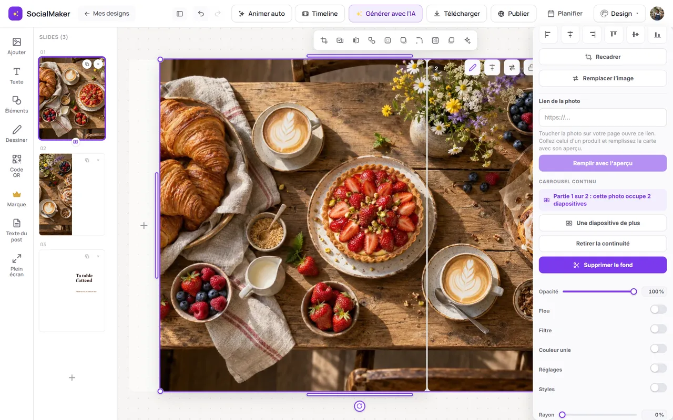Toggle the Réglages switch
The width and height of the screenshot is (673, 420).
pos(658,369)
